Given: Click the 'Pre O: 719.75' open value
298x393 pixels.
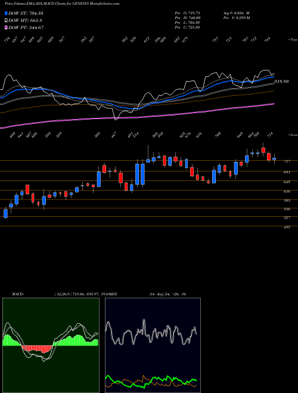Looking at the screenshot, I should coord(187,13).
